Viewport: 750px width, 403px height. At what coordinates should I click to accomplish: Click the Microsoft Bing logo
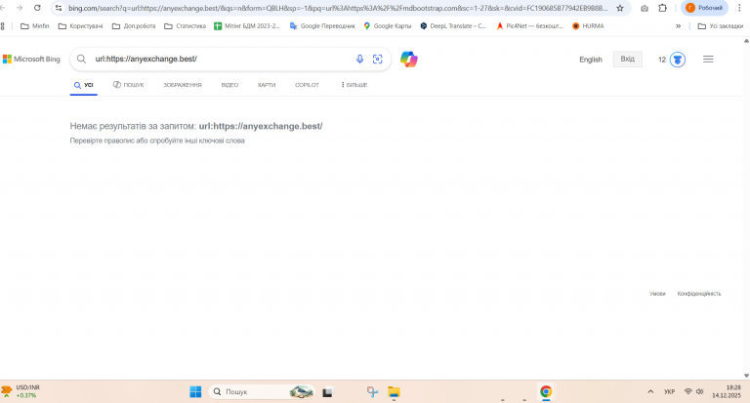click(31, 60)
